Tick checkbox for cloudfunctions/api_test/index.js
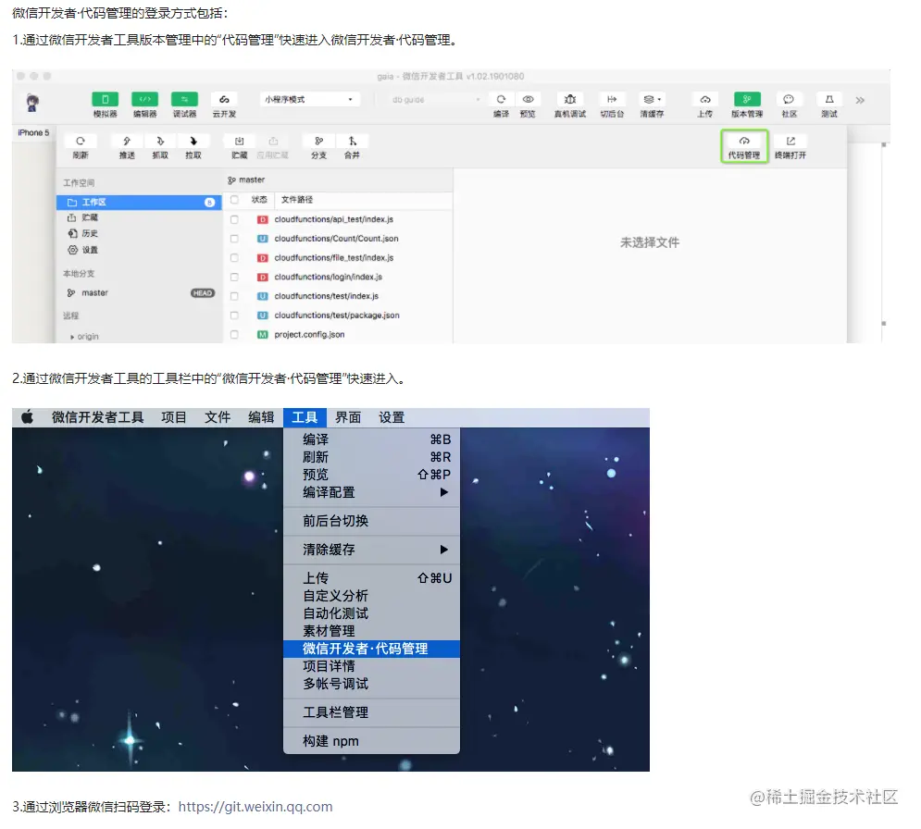Screen dimensions: 921x829 (x=234, y=219)
